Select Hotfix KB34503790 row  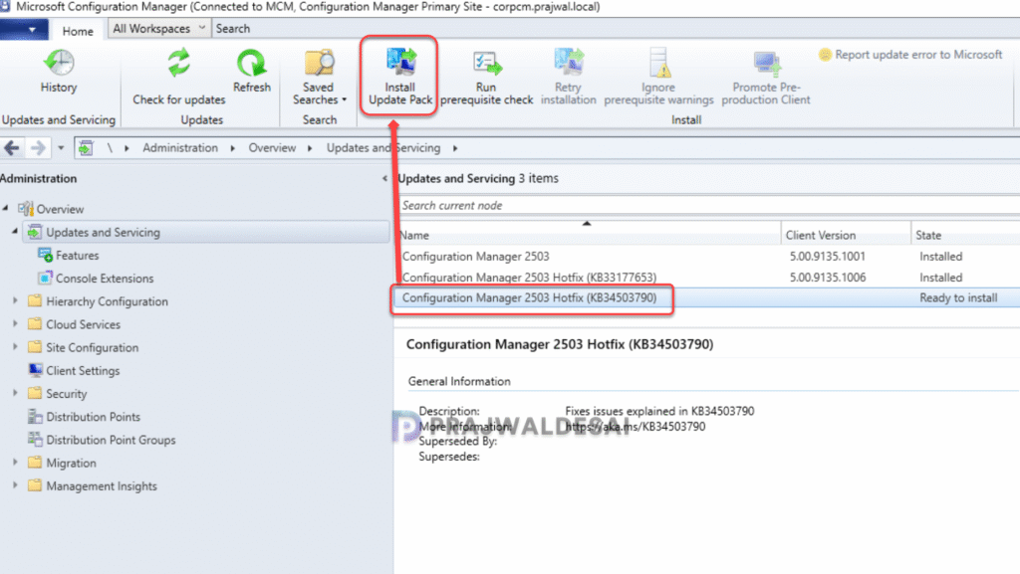click(709, 298)
